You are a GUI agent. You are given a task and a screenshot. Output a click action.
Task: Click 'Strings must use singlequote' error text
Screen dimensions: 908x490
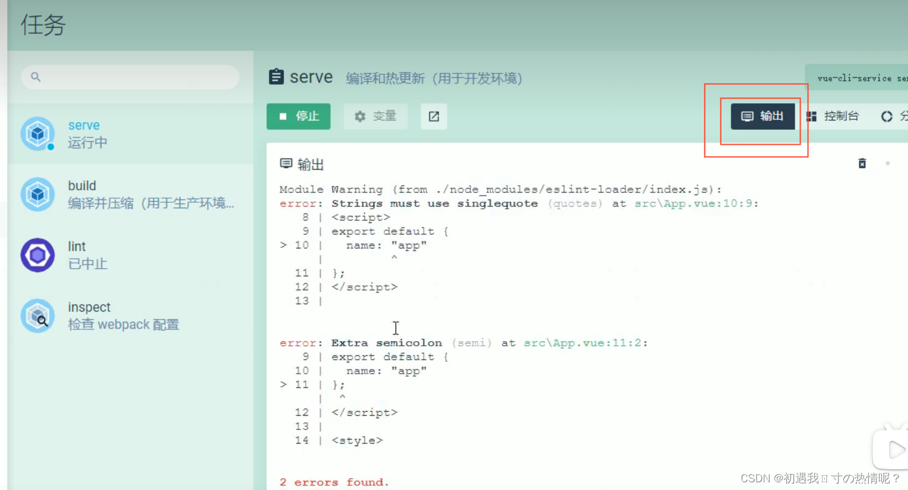pyautogui.click(x=434, y=203)
